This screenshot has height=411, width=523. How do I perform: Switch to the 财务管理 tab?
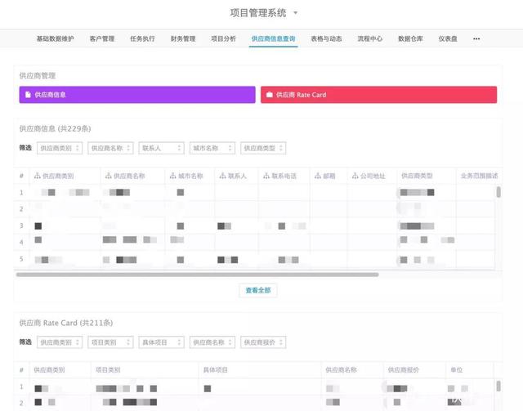[x=183, y=38]
